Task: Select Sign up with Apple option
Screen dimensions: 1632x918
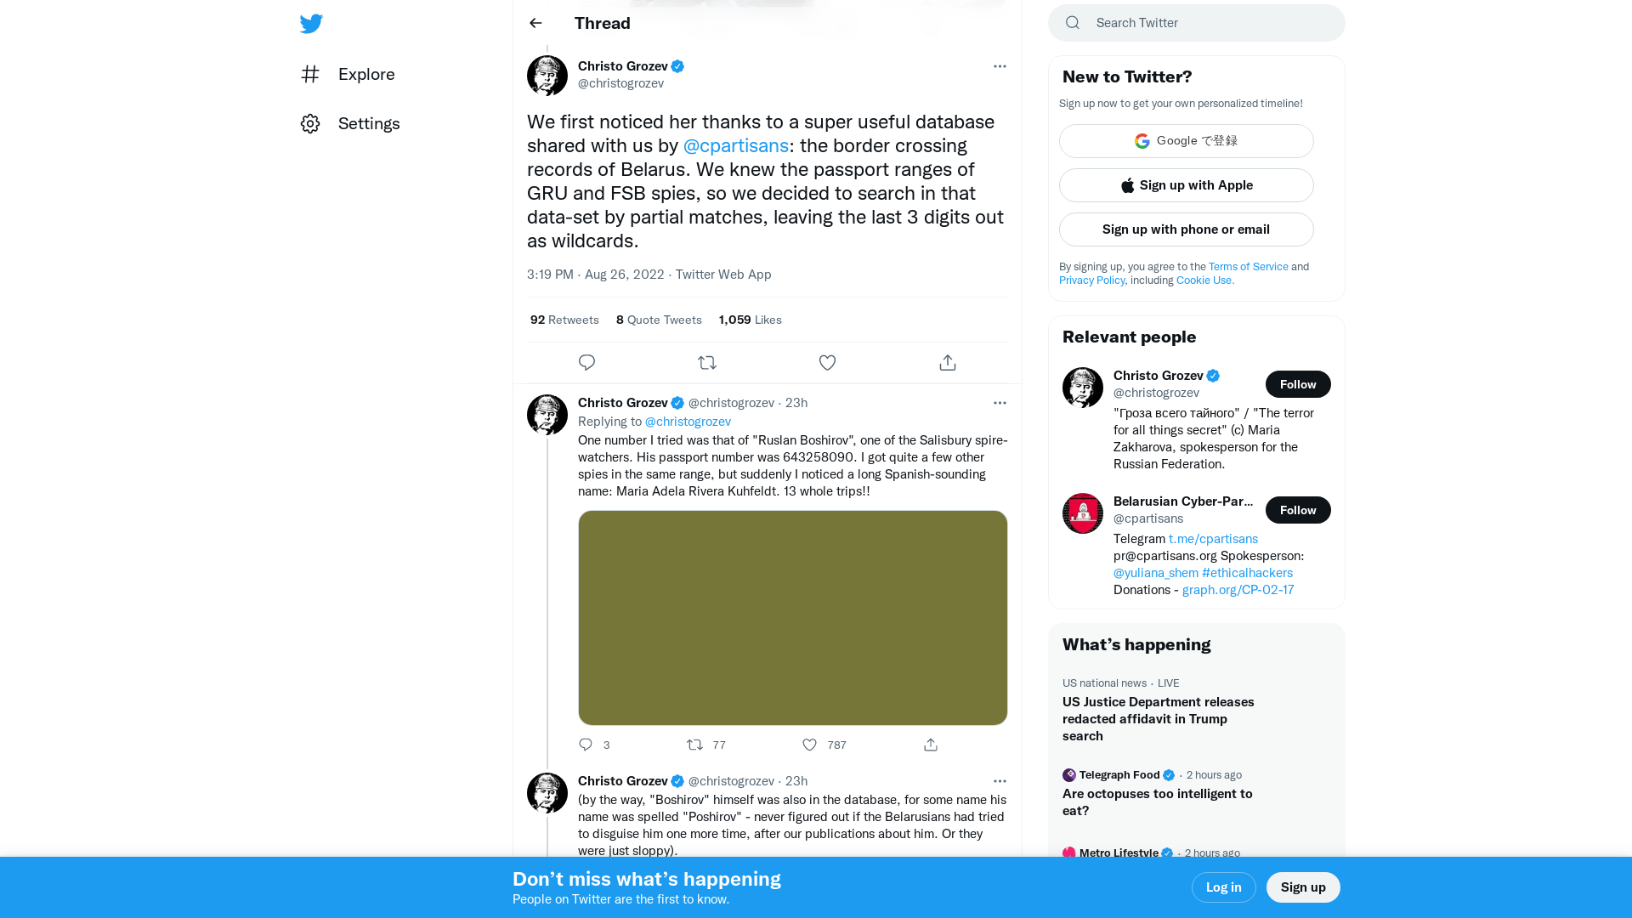Action: pyautogui.click(x=1186, y=185)
